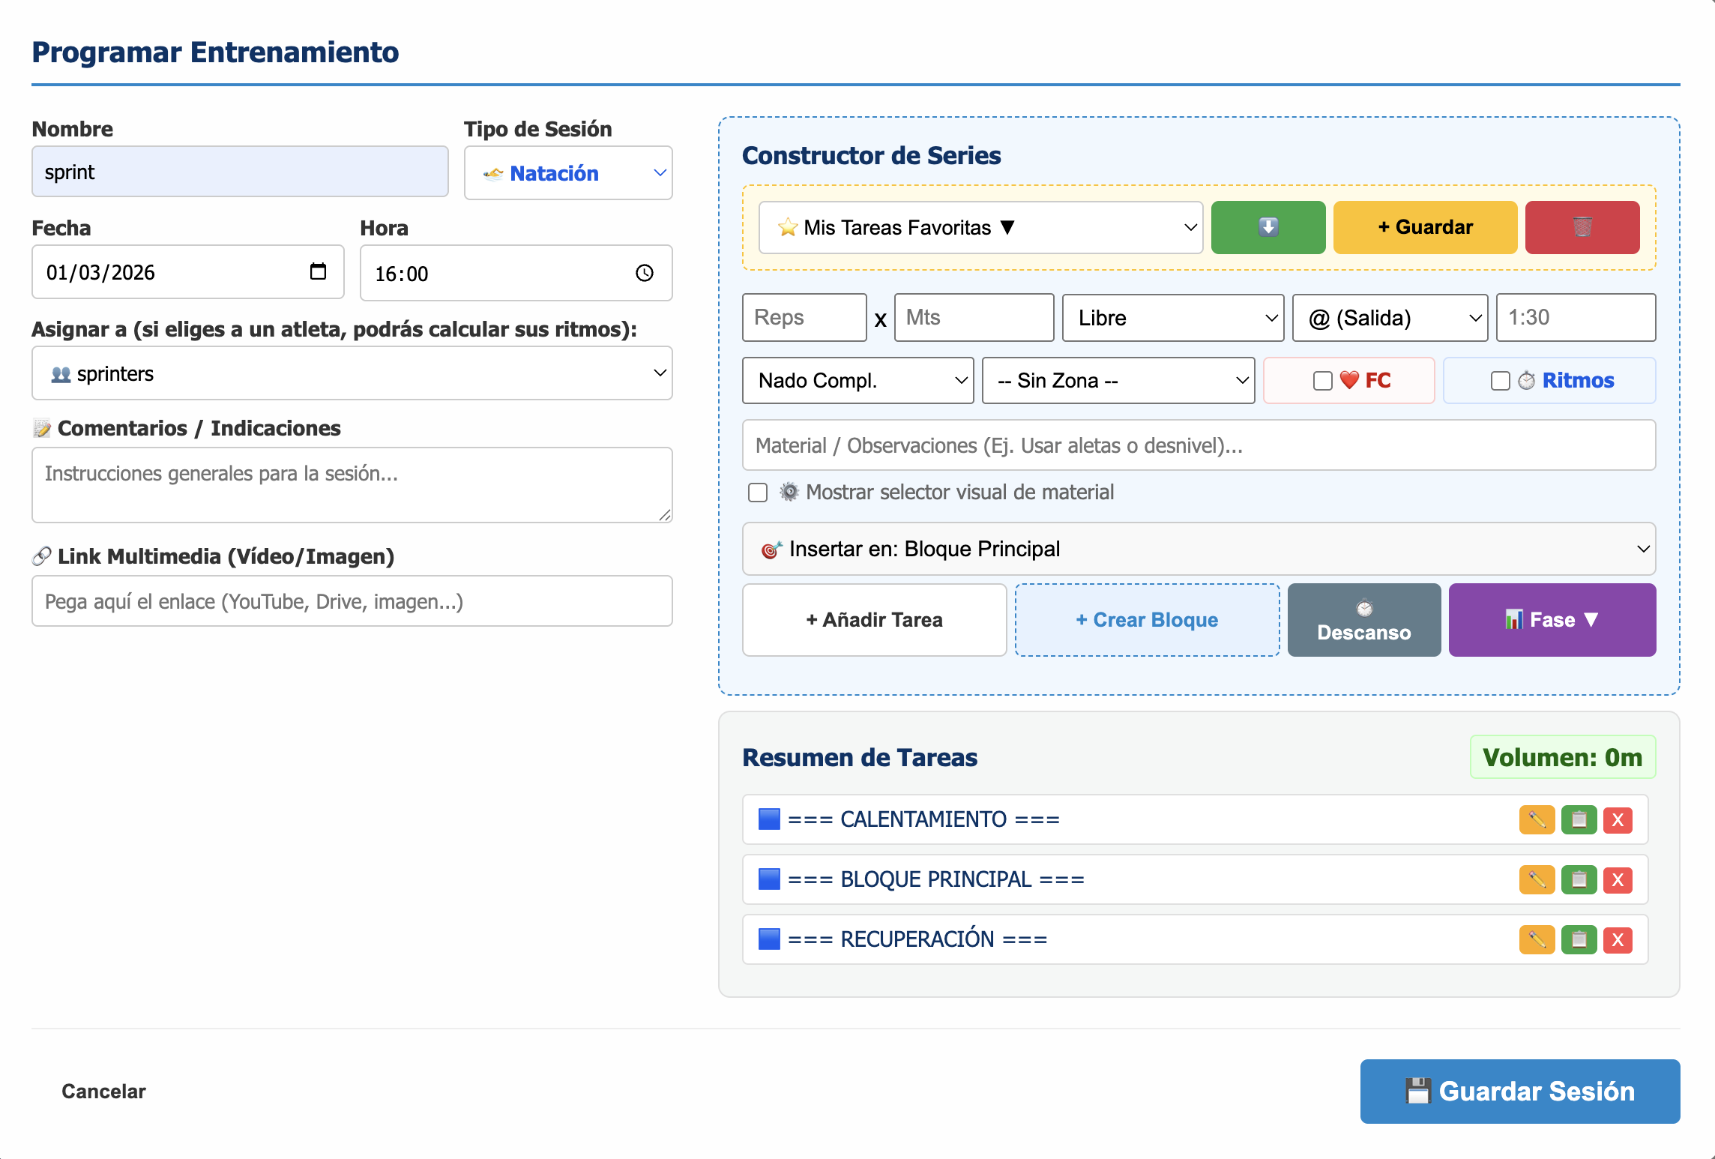Copy the BLOQUE PRINCIPAL block with clipboard icon
Screen dimensions: 1715x1159
(1579, 879)
